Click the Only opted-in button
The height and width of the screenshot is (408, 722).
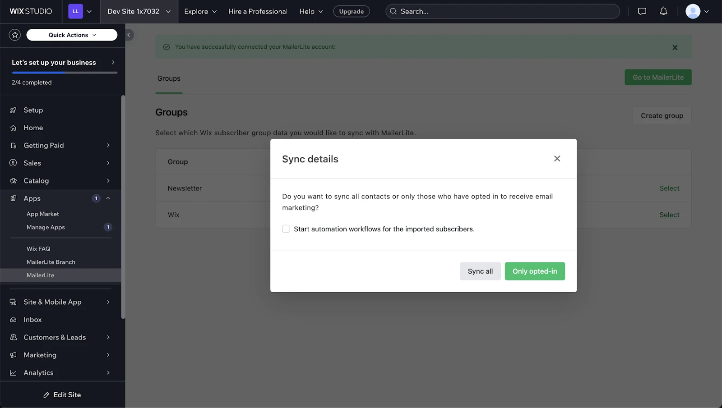(x=534, y=271)
